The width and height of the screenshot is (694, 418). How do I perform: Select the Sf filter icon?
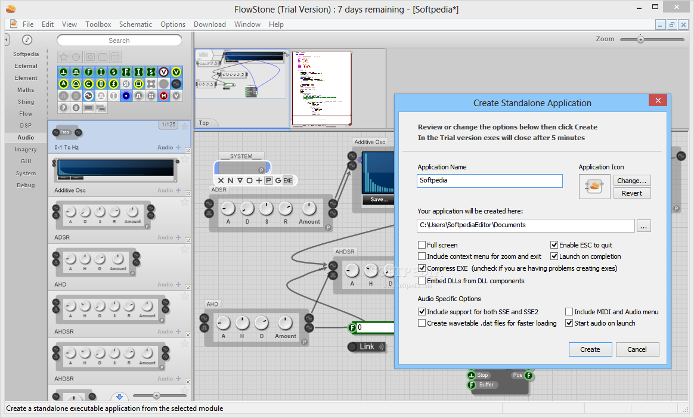[126, 83]
